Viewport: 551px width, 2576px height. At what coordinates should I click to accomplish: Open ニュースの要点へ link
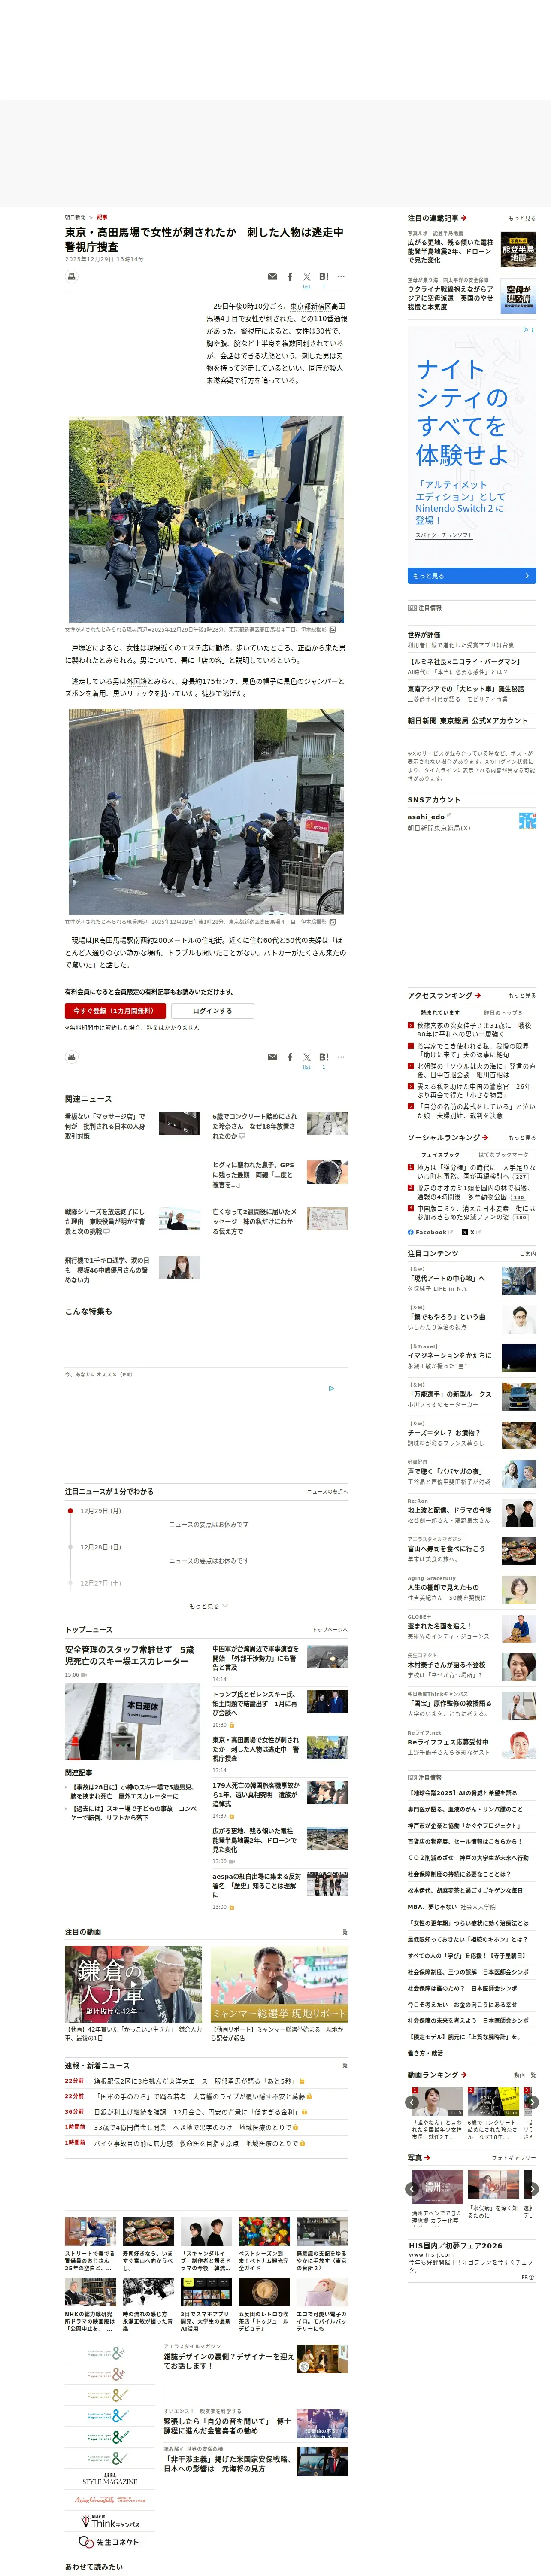(327, 1492)
